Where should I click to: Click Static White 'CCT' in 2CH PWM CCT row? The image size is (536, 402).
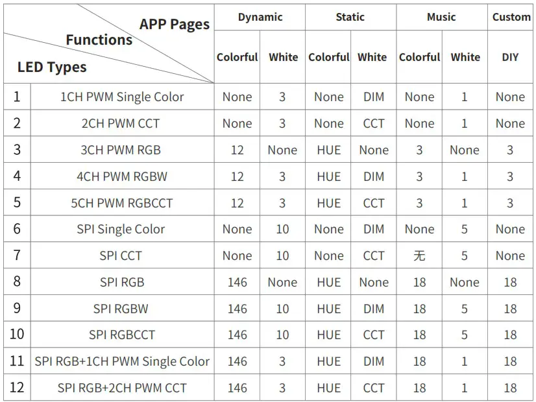[x=374, y=123]
